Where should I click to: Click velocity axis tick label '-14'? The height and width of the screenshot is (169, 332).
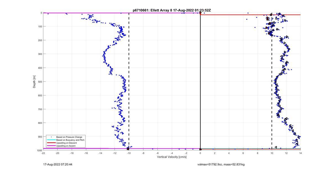[x=100, y=153]
